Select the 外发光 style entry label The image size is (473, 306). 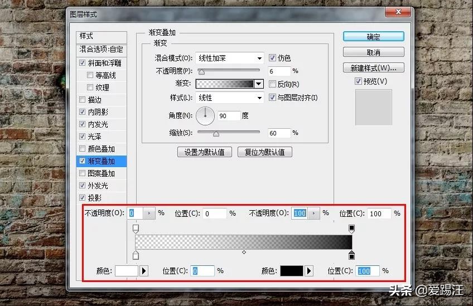pos(98,186)
